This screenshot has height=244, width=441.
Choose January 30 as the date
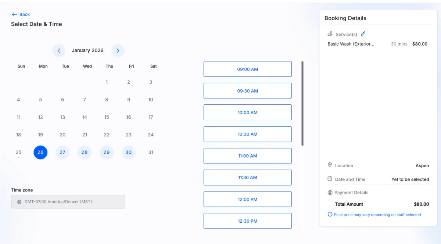point(129,152)
